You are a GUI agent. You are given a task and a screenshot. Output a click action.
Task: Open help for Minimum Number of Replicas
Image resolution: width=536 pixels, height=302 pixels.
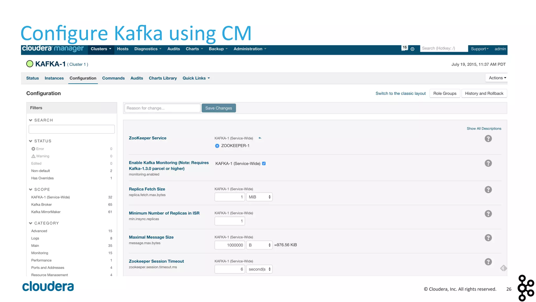[x=488, y=214]
